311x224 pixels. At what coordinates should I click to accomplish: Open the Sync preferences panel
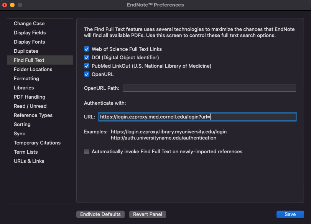[20, 134]
